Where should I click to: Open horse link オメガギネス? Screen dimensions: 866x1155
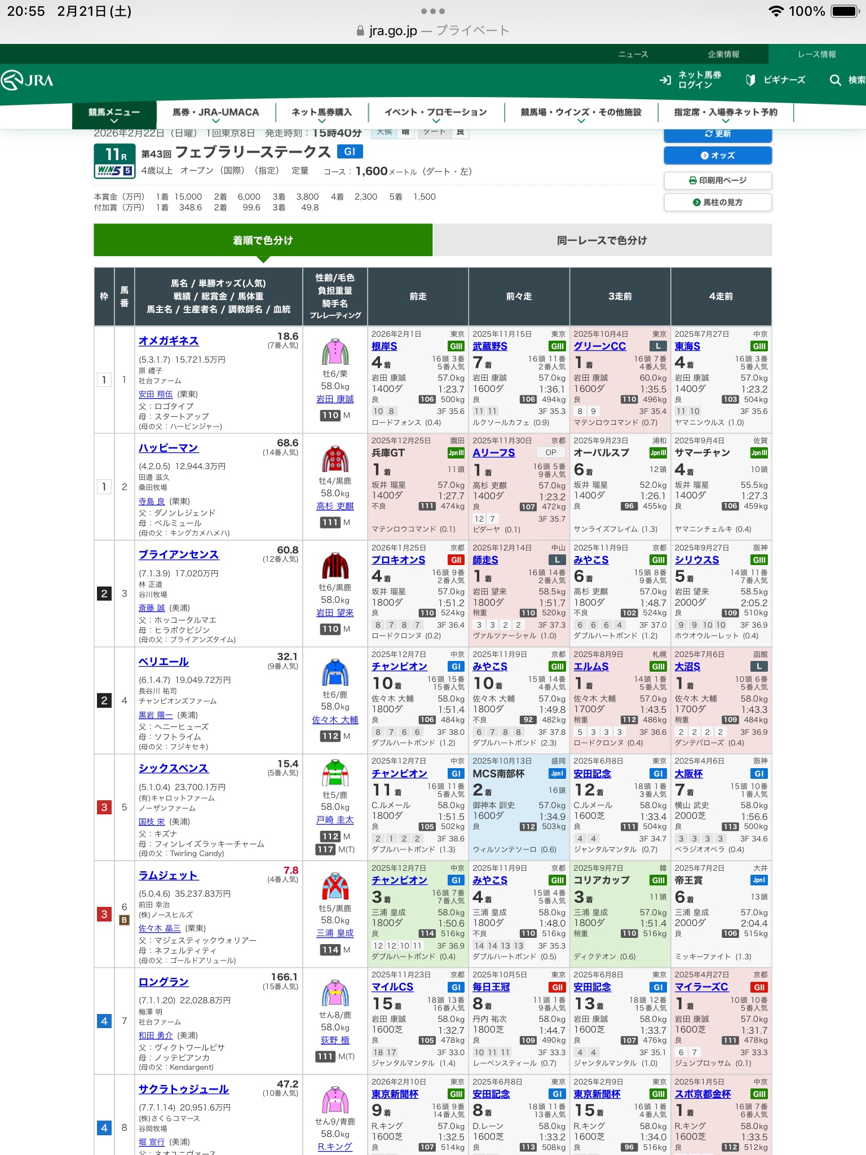(x=169, y=341)
